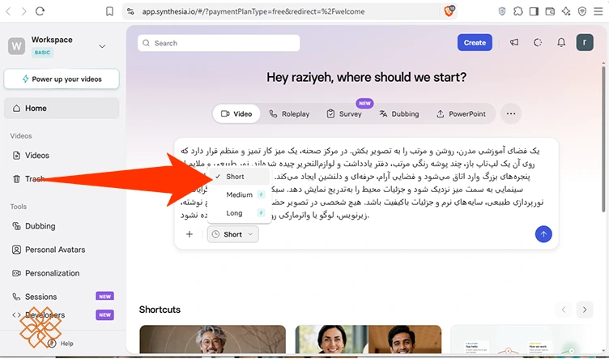Open Help in the sidebar
The width and height of the screenshot is (609, 359).
point(61,344)
